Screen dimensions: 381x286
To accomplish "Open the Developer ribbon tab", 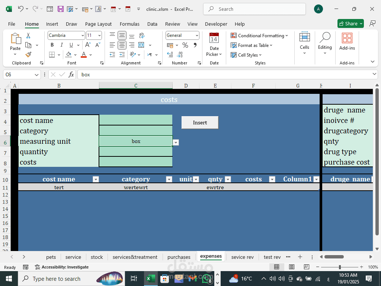I will pos(216,24).
